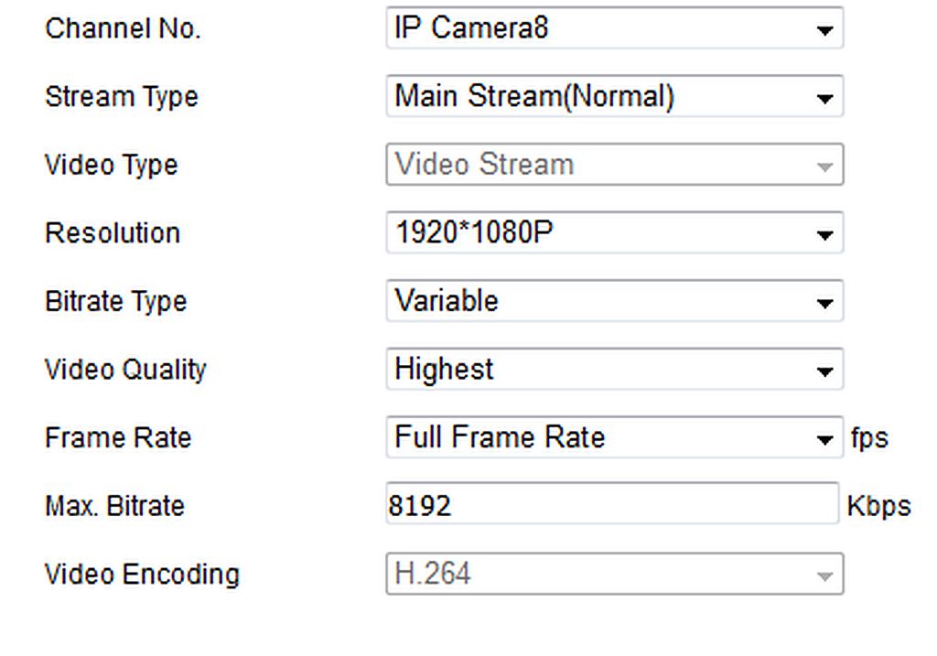
Task: Open the Video Quality dropdown showing Highest
Action: coord(614,369)
